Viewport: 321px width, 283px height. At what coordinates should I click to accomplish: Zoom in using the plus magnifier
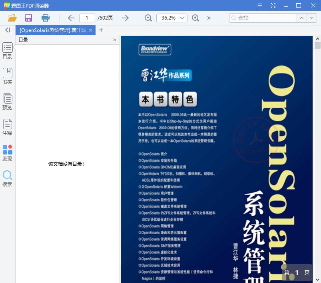coord(195,18)
